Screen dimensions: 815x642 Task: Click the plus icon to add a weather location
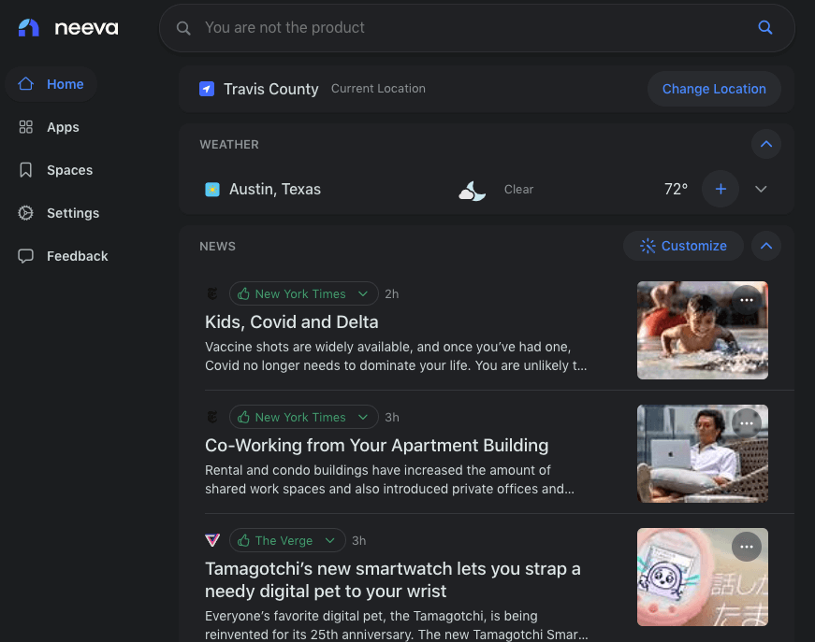(720, 189)
